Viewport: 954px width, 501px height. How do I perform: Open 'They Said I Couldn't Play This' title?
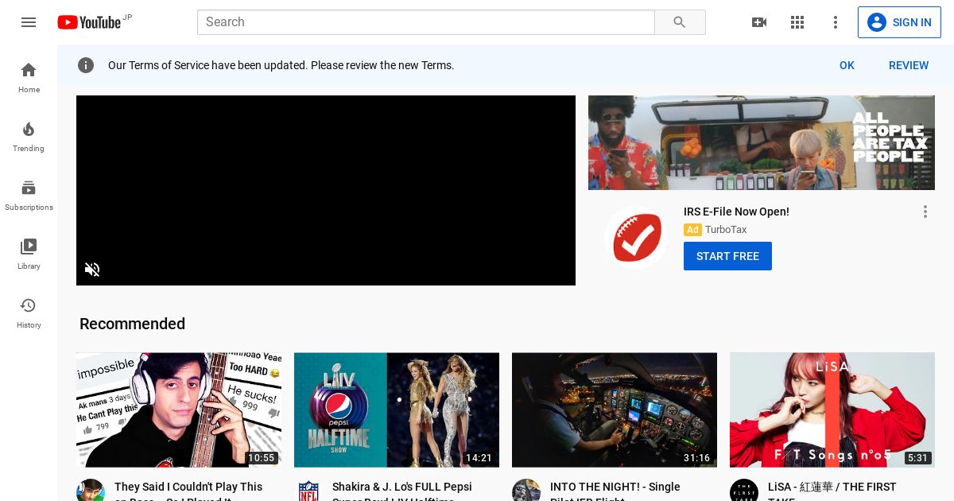coord(188,491)
